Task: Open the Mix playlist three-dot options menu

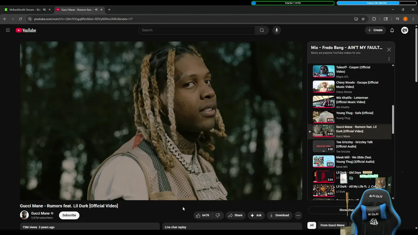Action: (x=389, y=59)
